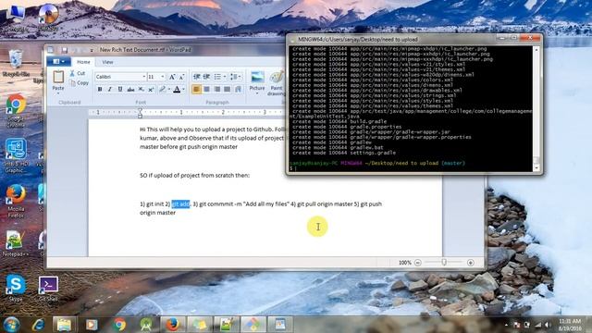Click the highlighted 'git add' text
Screen dimensions: 592x333
tap(181, 203)
